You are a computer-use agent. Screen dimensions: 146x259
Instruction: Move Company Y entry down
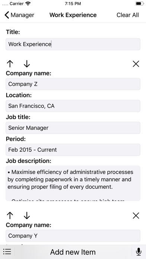[x=27, y=215]
